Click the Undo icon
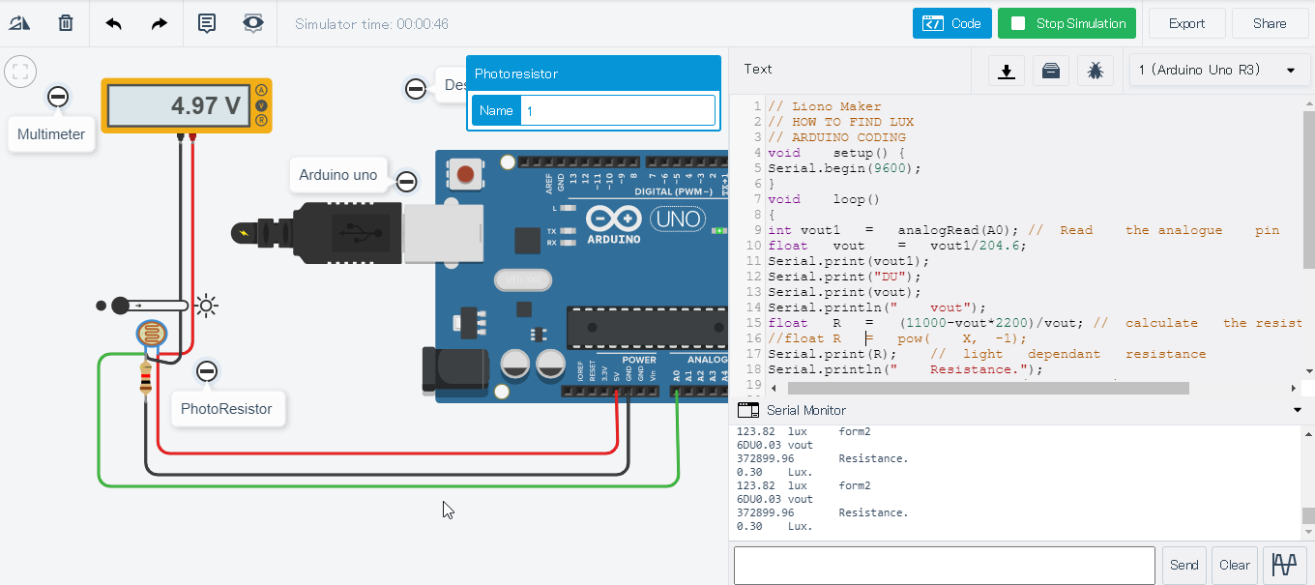This screenshot has height=585, width=1315. 112,22
